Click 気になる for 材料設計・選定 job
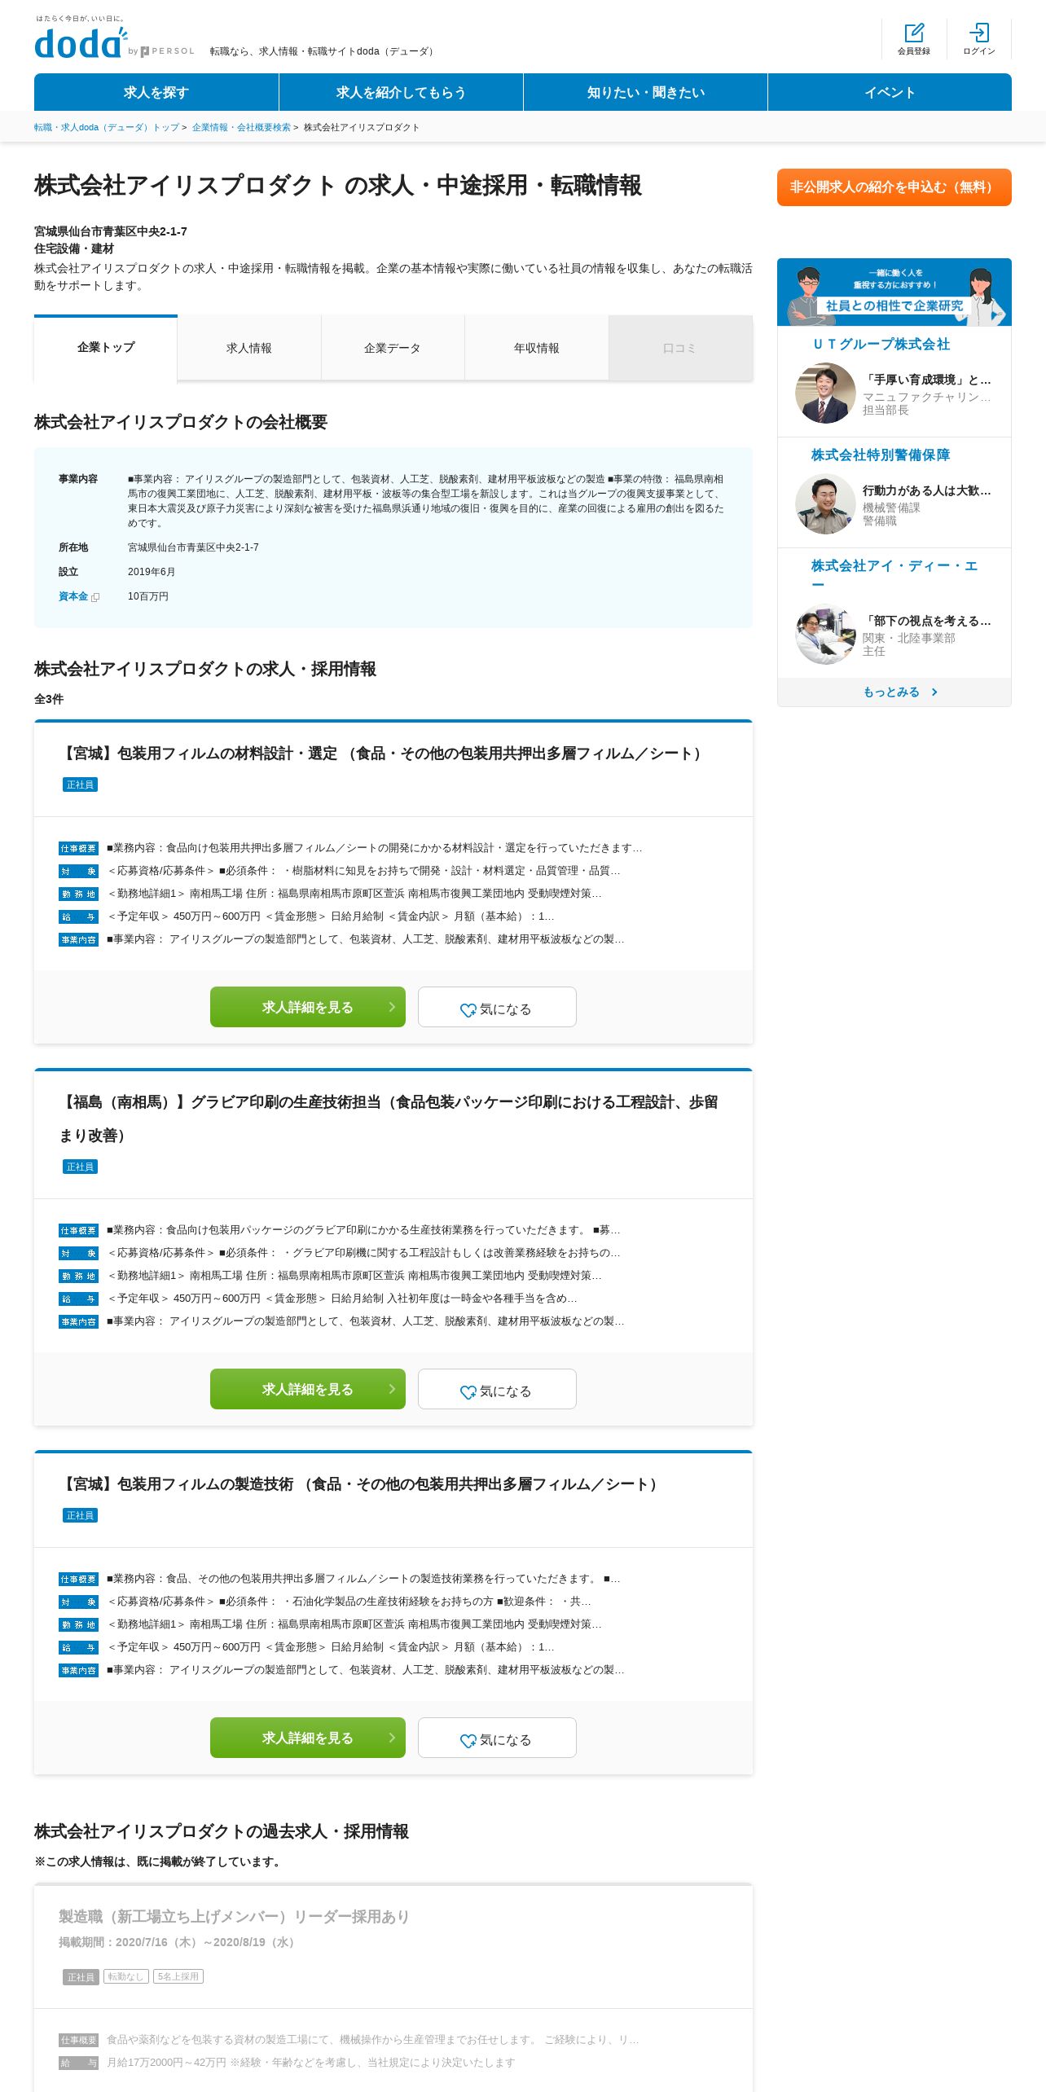1046x2092 pixels. click(x=497, y=1007)
